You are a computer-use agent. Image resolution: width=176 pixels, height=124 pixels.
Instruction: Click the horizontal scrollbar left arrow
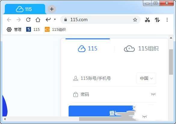(5, 119)
